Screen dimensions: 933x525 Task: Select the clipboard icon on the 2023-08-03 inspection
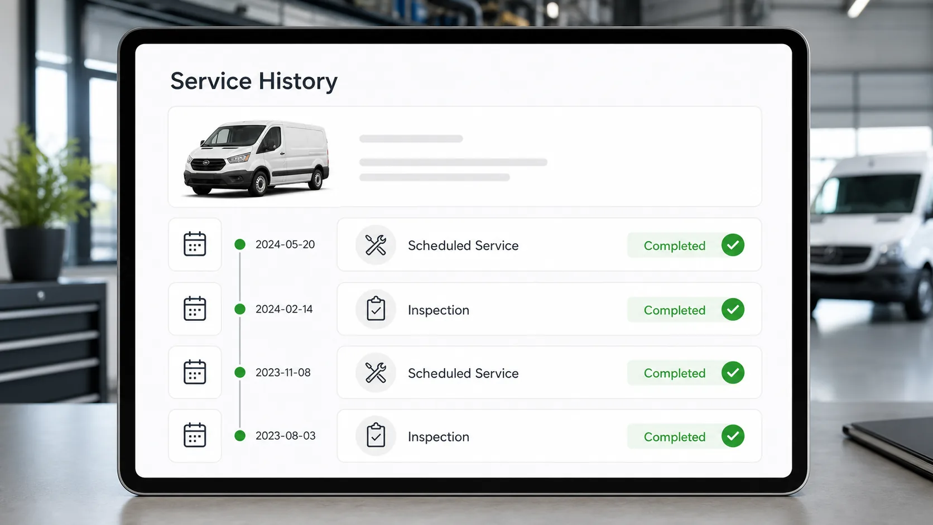click(x=376, y=436)
